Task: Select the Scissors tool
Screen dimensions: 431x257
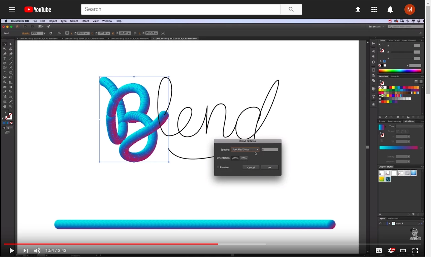Action: [10, 68]
